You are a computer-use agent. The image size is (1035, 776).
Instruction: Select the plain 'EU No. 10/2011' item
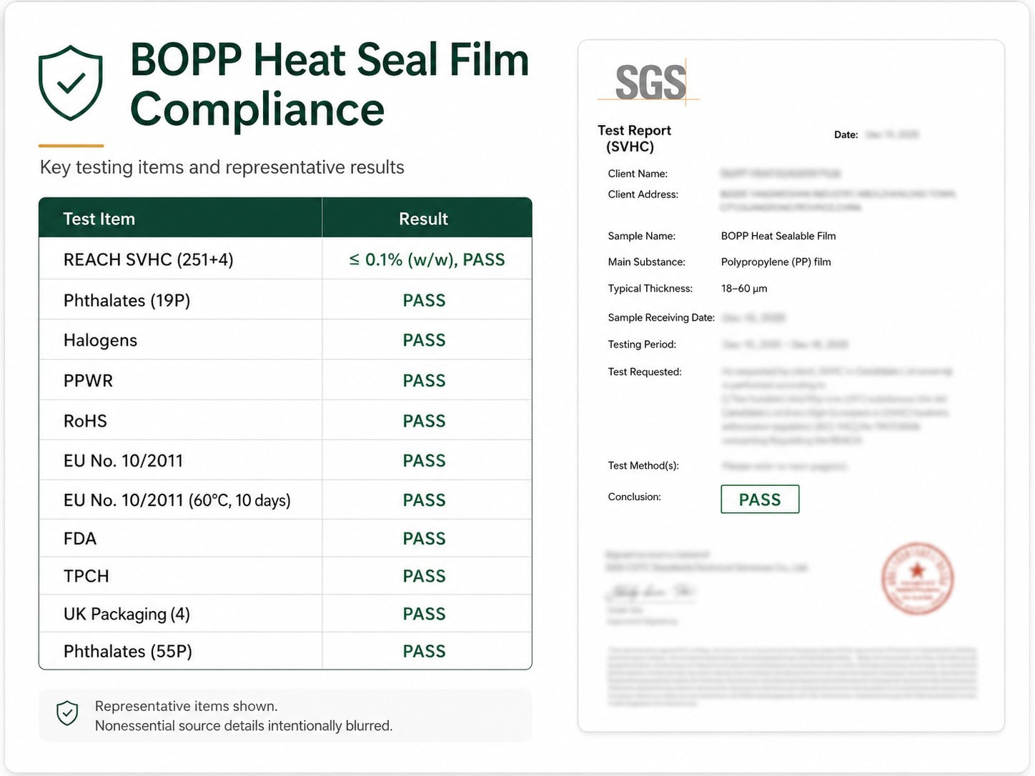click(x=123, y=461)
